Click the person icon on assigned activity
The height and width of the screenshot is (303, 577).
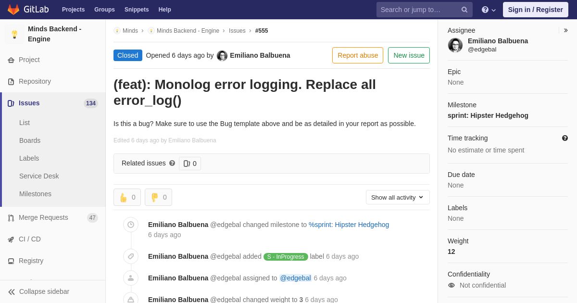(x=131, y=278)
